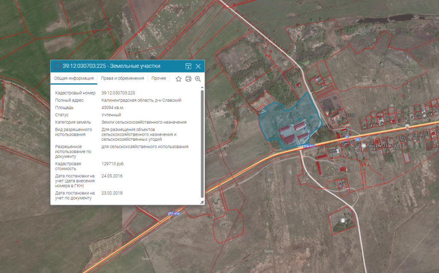The image size is (439, 273).
Task: Click the parcel labeled 1A on map
Action: pos(343,184)
